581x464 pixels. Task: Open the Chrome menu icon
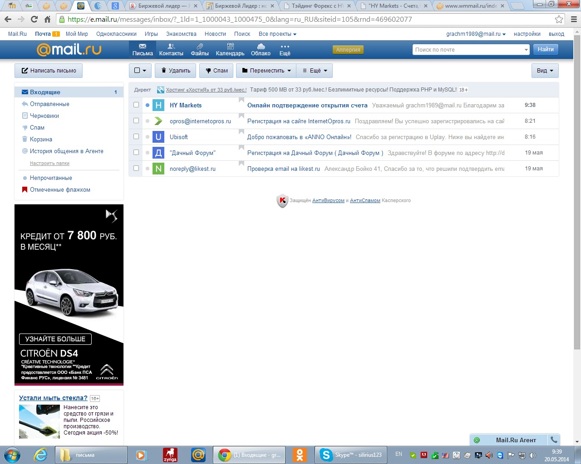[x=573, y=19]
